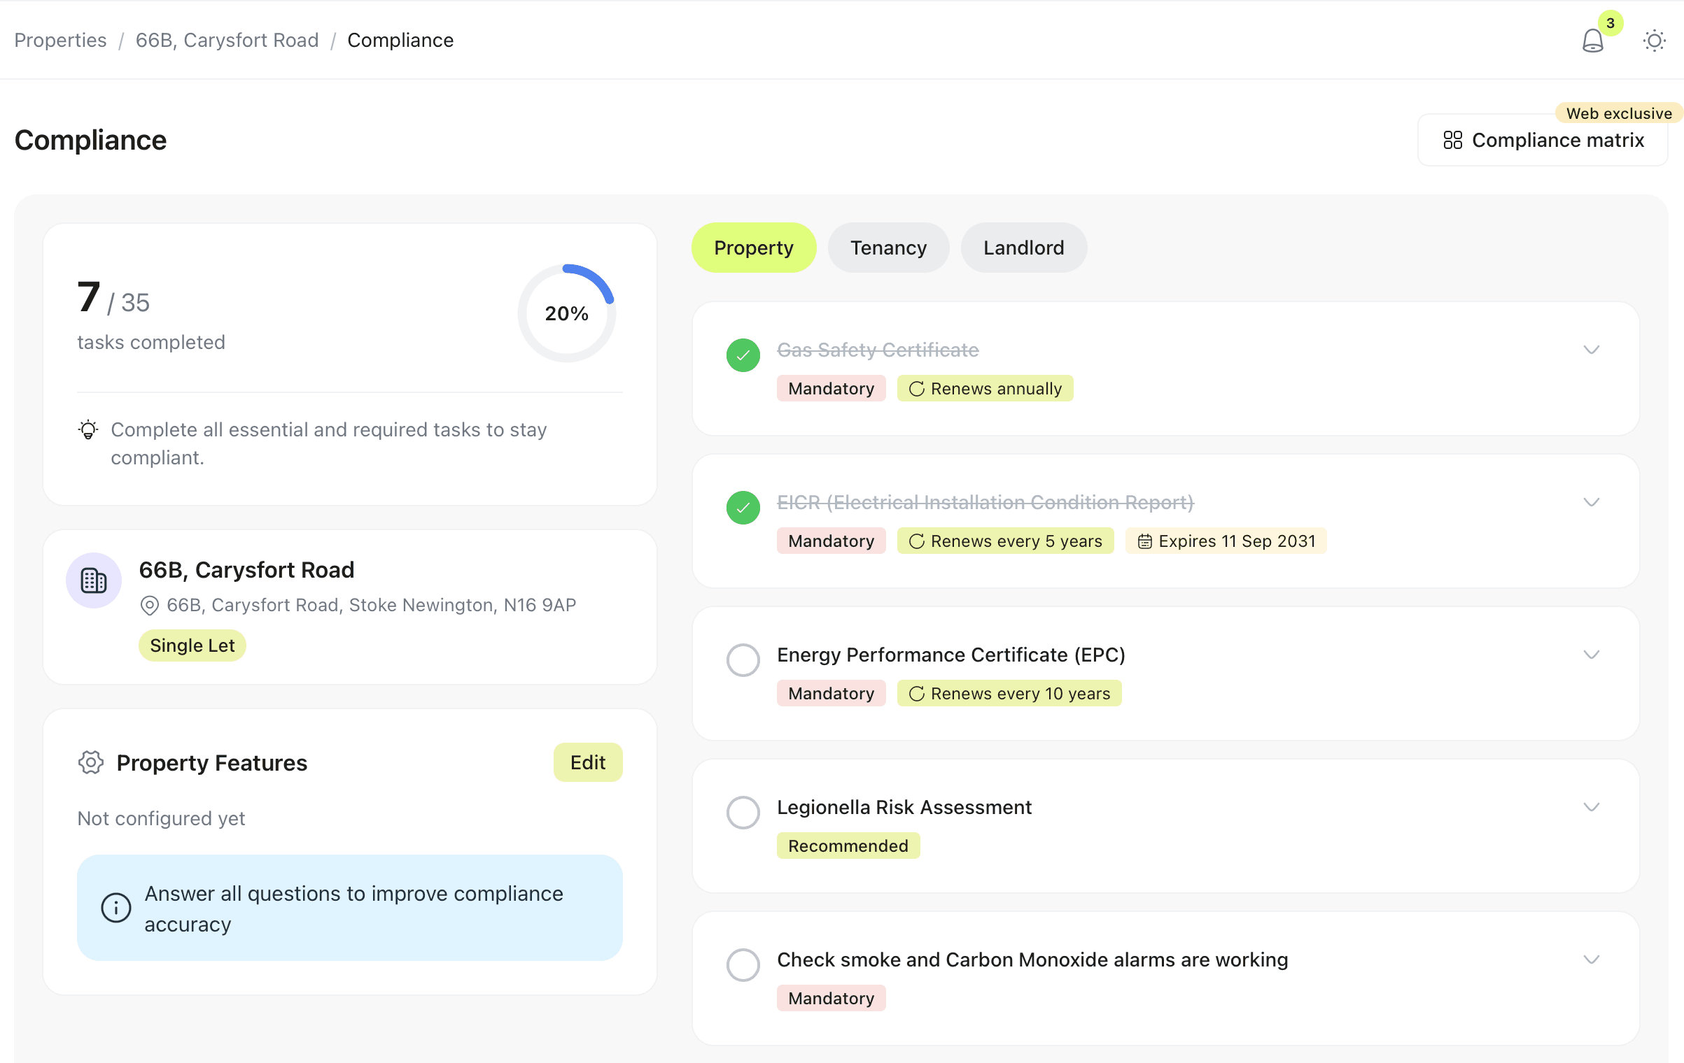1684x1063 pixels.
Task: Click the renew icon in Renews every 10 years
Action: pyautogui.click(x=916, y=694)
